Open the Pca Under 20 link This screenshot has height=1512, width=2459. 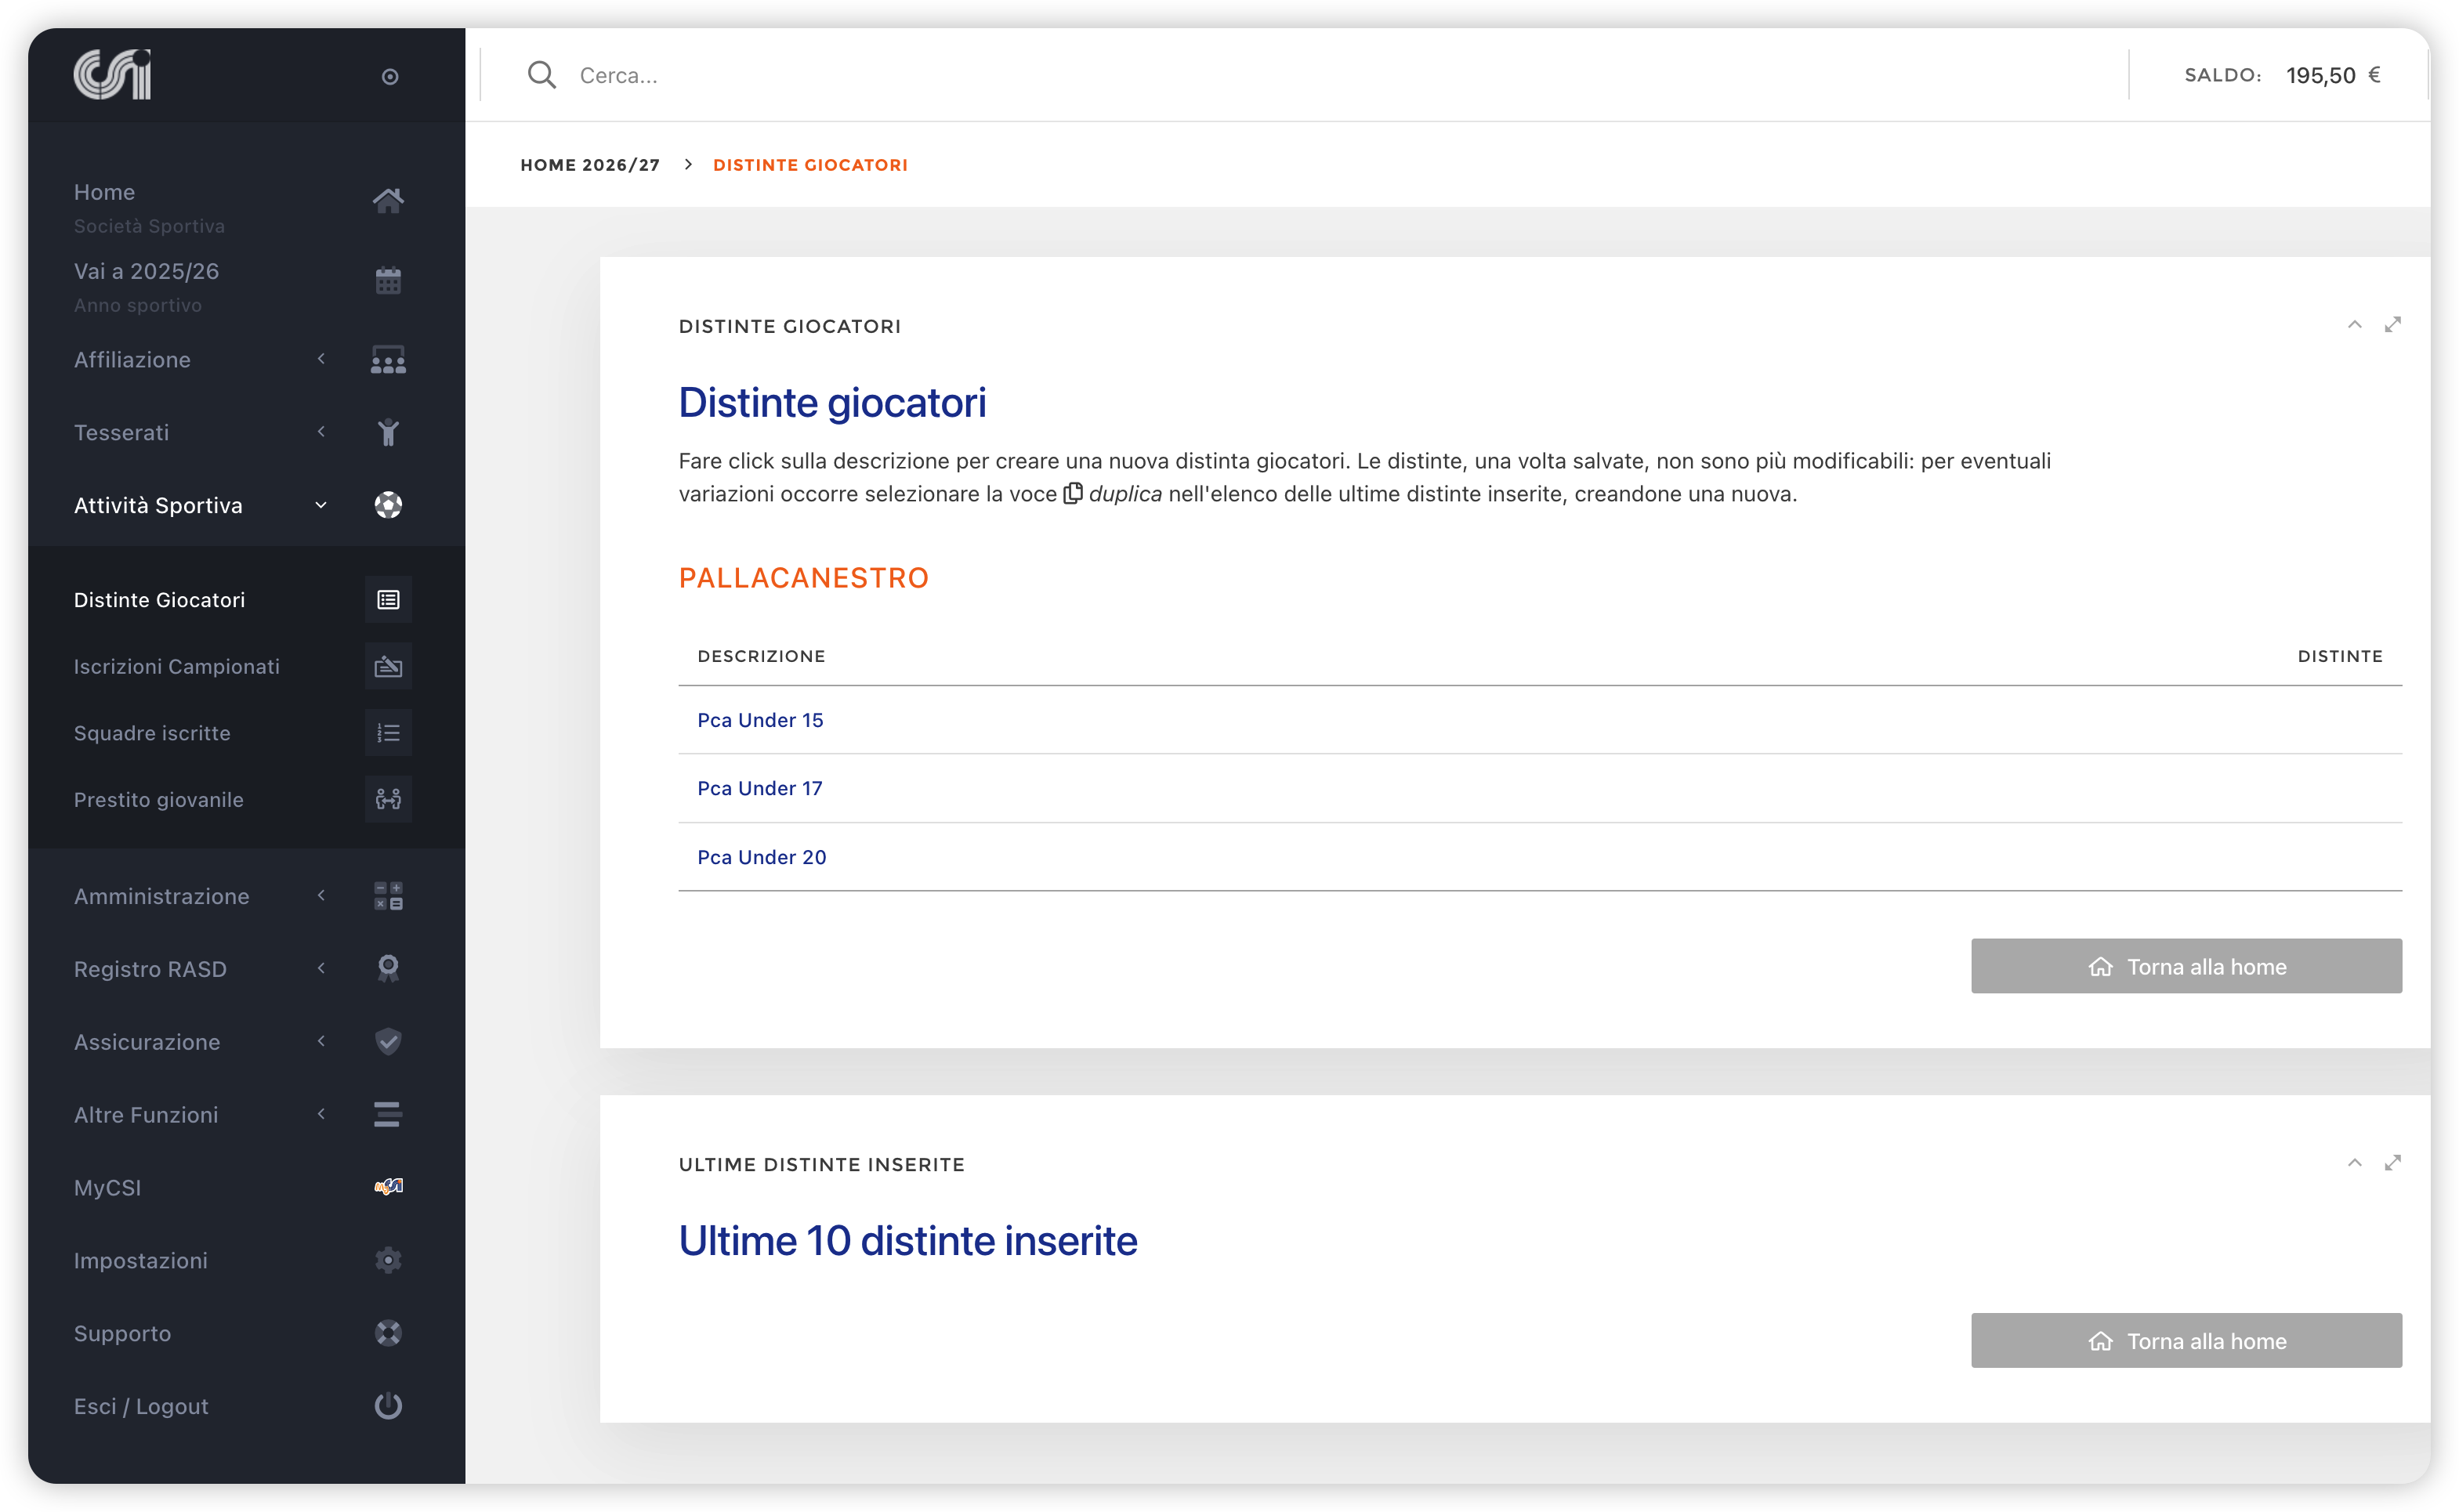[x=762, y=857]
